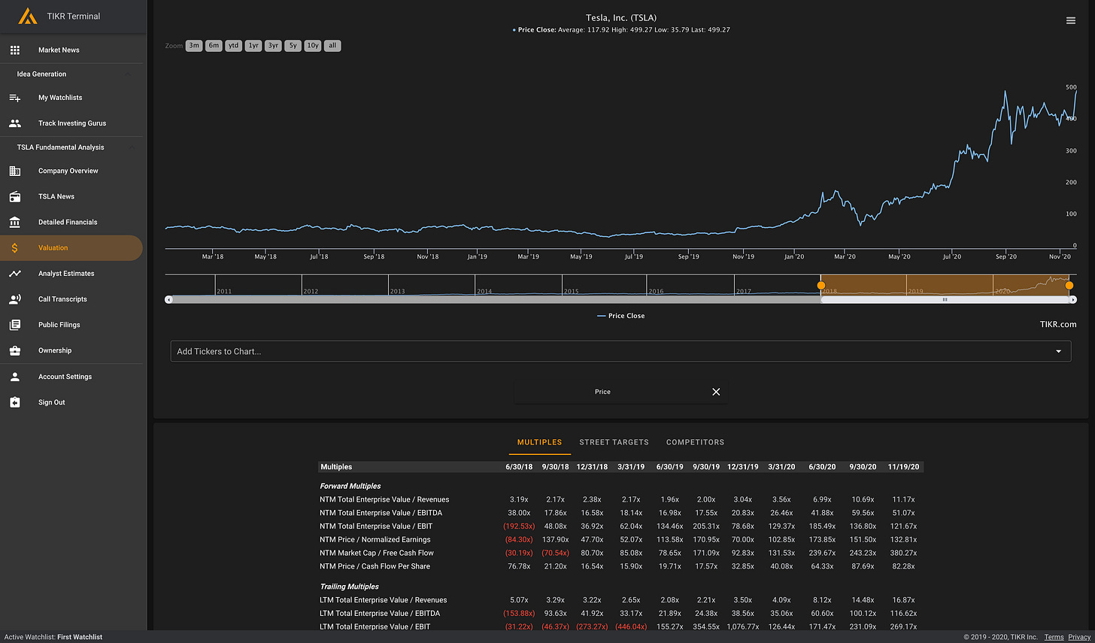Click the Sign Out icon
The image size is (1095, 643).
[15, 402]
